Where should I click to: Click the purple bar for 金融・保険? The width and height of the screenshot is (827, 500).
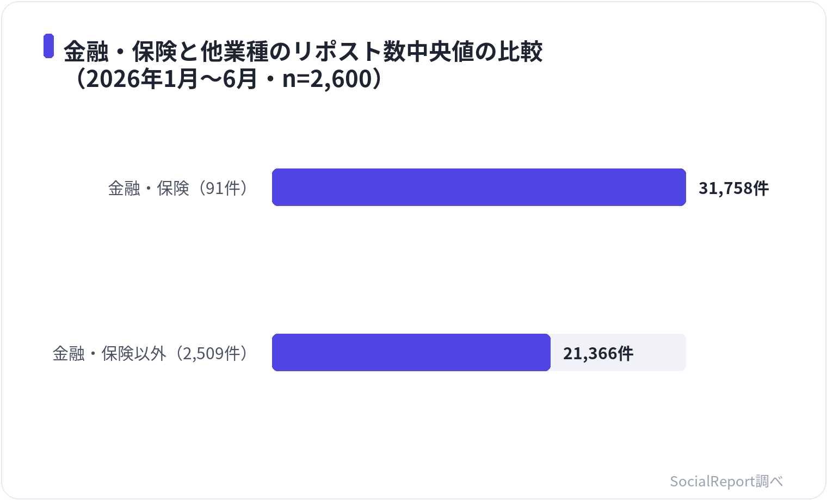pos(479,187)
